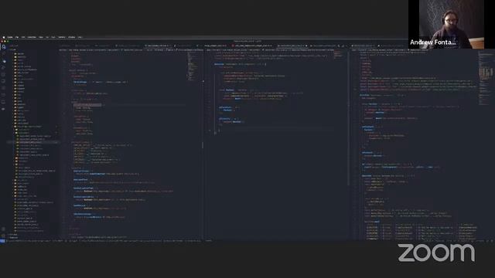Open the Edit menu in the menu bar
495x278 pixels.
pos(23,37)
